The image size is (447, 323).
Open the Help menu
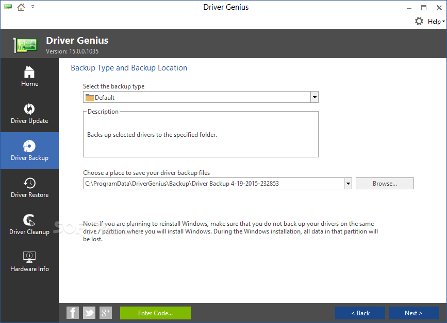(x=436, y=21)
